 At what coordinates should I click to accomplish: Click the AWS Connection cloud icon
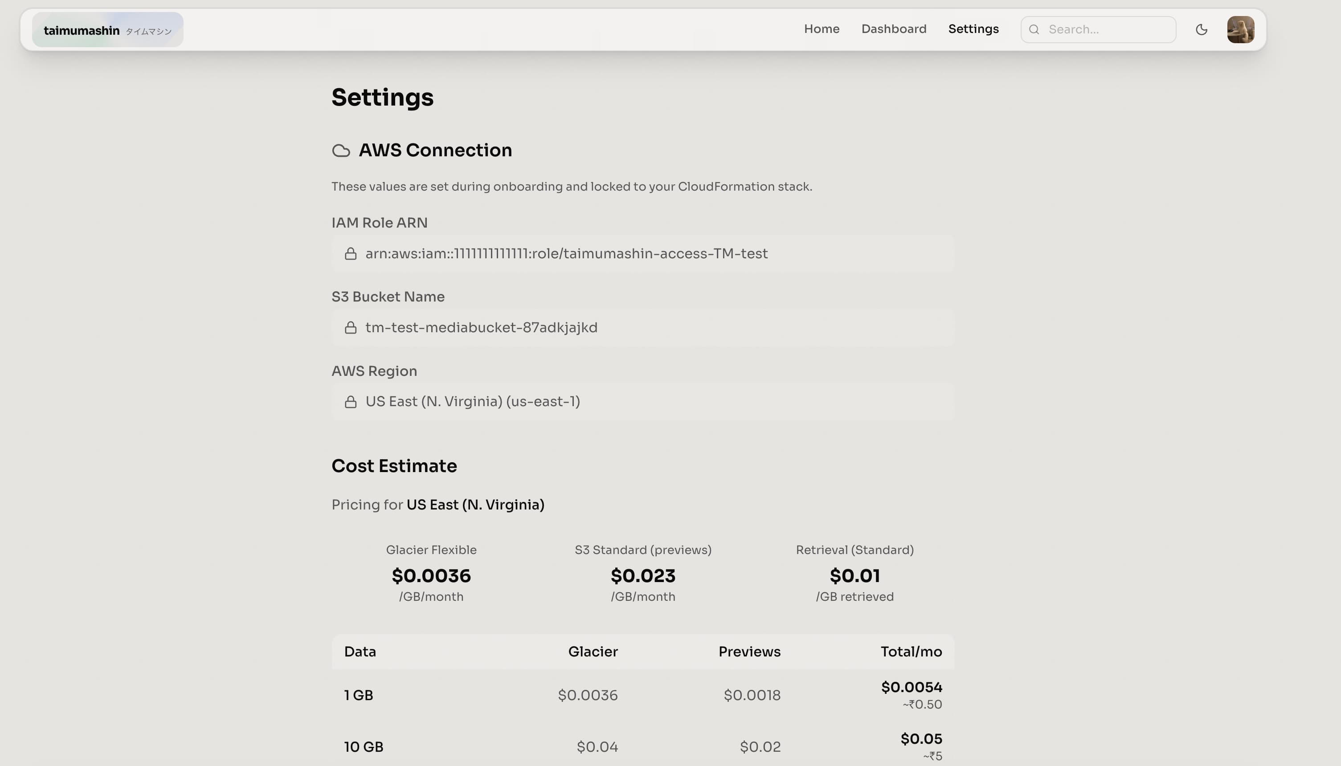(341, 151)
